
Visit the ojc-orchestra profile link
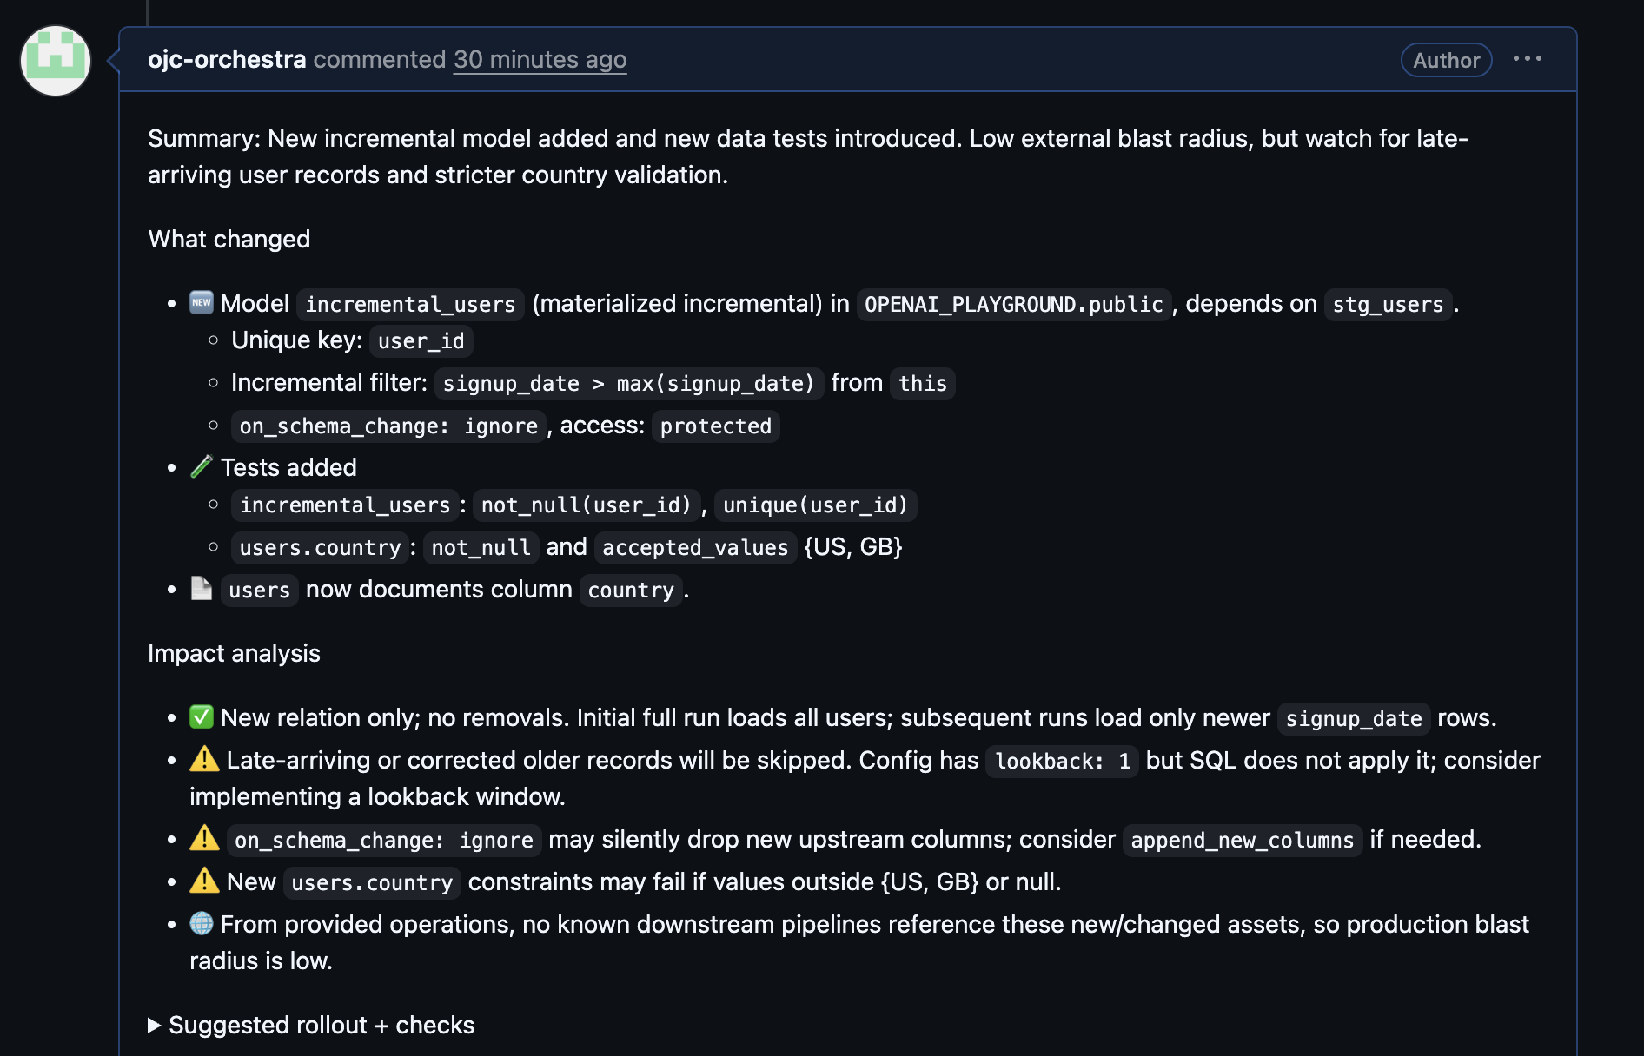227,60
